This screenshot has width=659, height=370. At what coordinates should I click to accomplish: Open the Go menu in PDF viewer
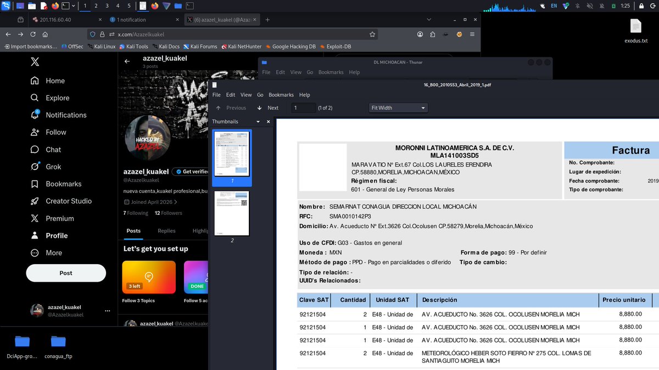pyautogui.click(x=260, y=95)
